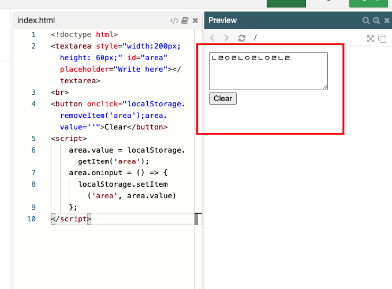The width and height of the screenshot is (392, 289).
Task: Open the book documentation icon in index.html header
Action: (185, 20)
